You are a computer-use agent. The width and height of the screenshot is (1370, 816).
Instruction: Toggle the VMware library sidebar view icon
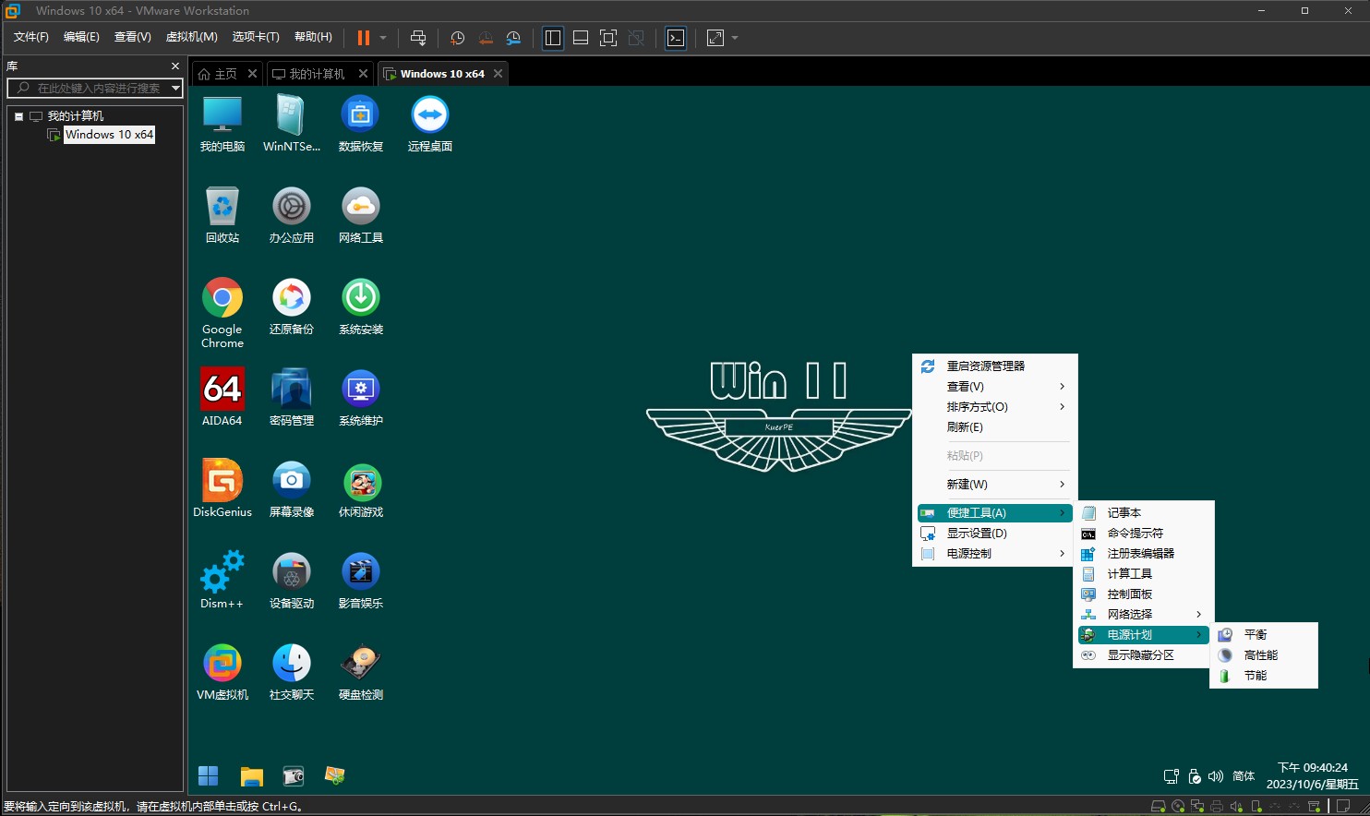tap(553, 38)
